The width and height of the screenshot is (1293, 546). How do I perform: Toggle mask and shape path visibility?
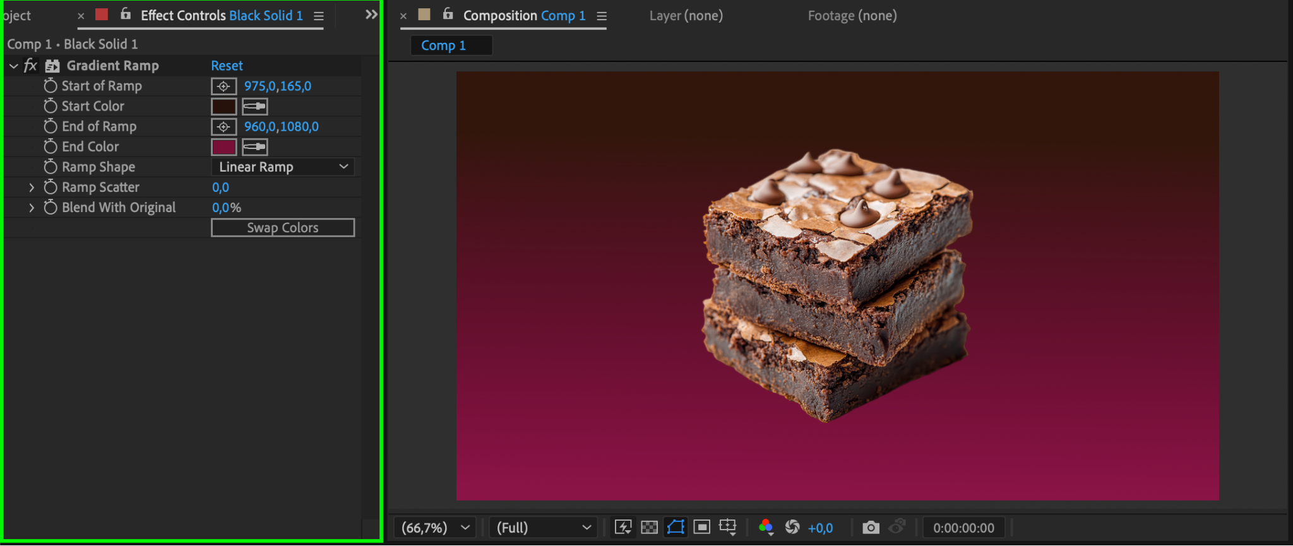[x=676, y=527]
